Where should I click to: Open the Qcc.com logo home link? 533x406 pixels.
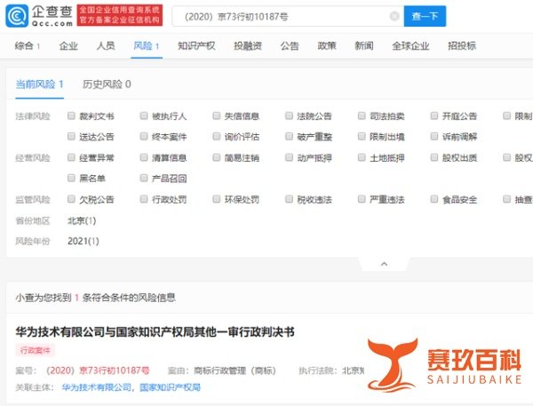pos(39,16)
